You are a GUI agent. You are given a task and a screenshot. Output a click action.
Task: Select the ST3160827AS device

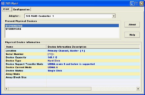(62, 26)
